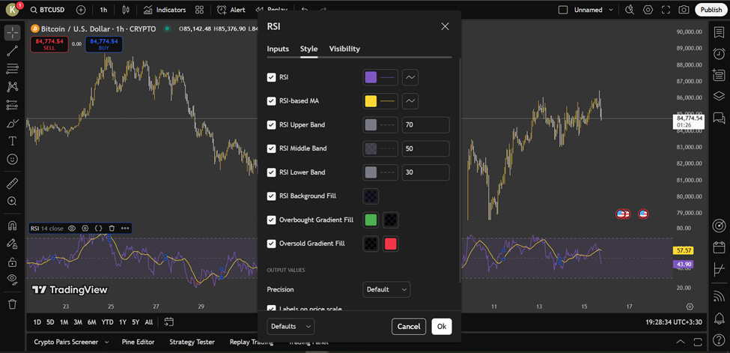The image size is (730, 353).
Task: Open the 1h timeframe selector
Action: pyautogui.click(x=103, y=10)
